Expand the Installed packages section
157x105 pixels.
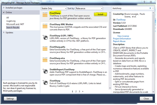point(4,8)
